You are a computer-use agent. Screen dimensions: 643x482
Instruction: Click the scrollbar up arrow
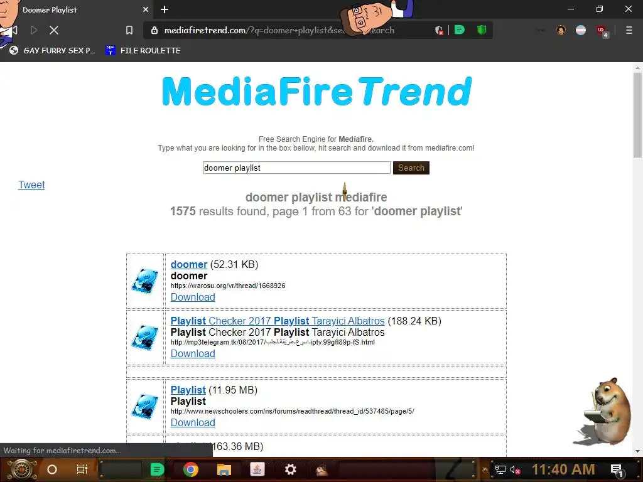coord(637,68)
